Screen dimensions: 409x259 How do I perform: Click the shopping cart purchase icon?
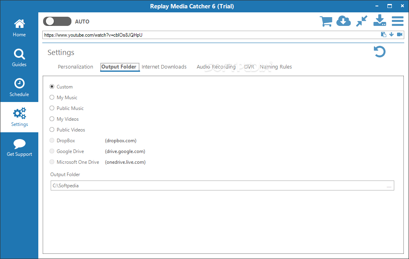pos(326,22)
